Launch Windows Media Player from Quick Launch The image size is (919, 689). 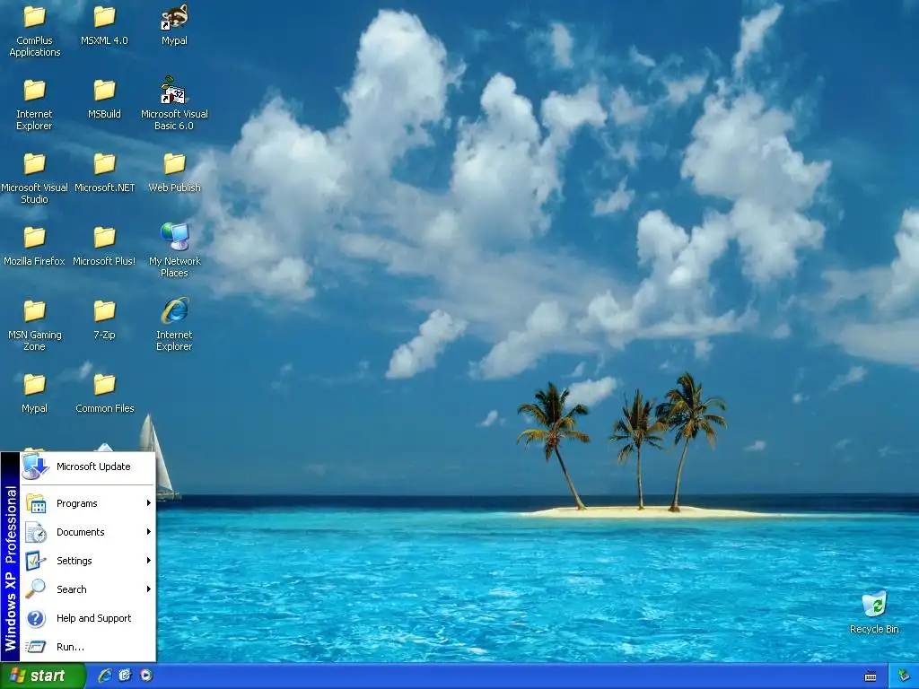(x=146, y=676)
